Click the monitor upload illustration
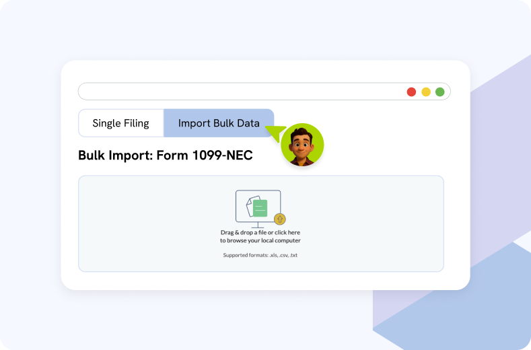 point(258,207)
